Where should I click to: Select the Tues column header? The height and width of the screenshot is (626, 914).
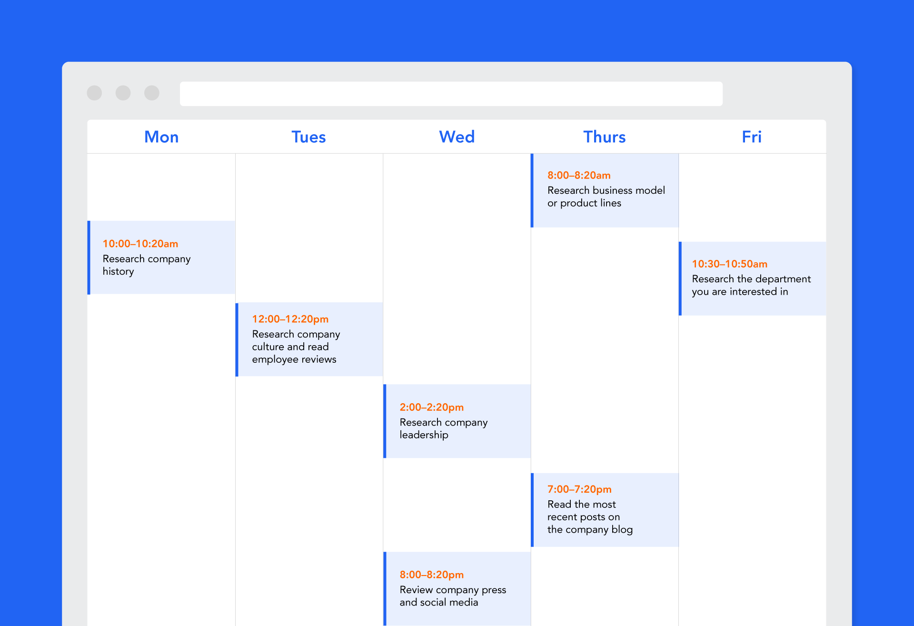tap(309, 137)
